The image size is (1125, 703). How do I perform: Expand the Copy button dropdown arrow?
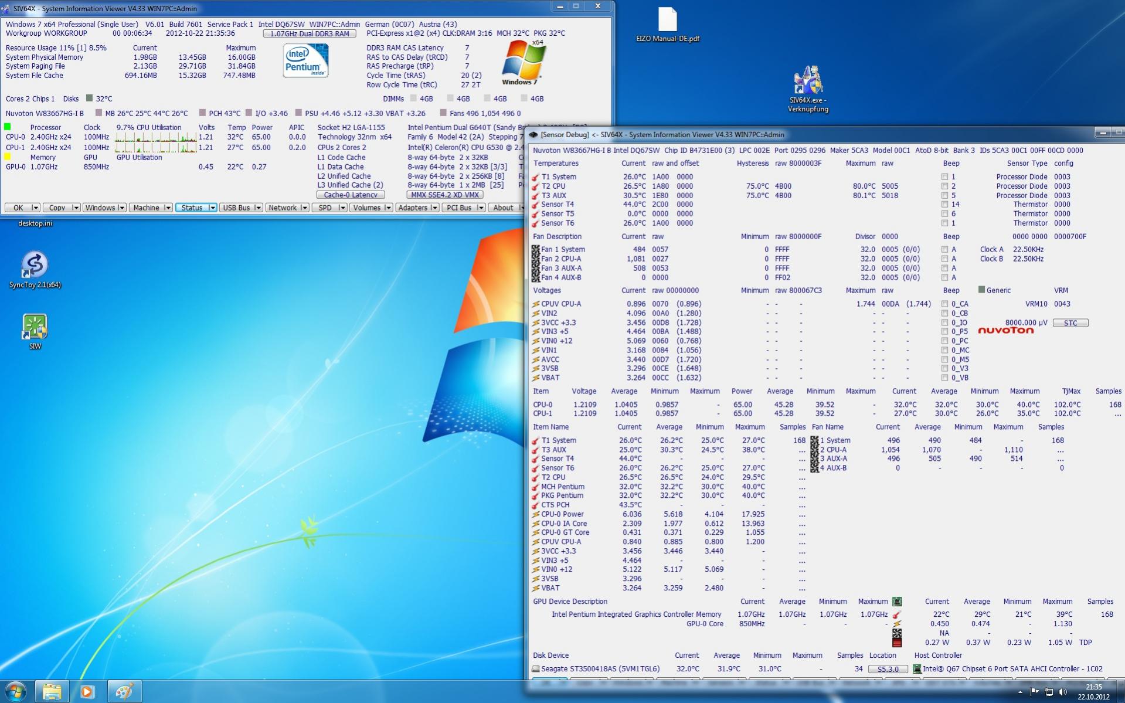[76, 208]
